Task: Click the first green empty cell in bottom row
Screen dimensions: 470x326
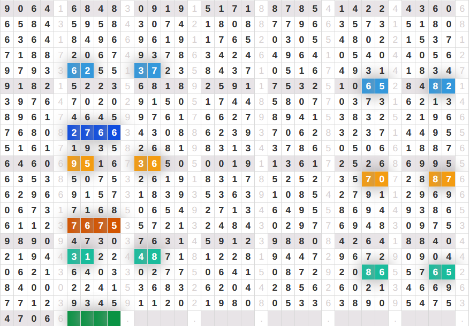Action: 74,319
